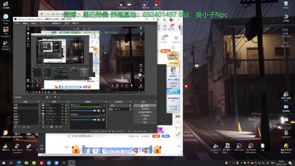Click 开始录制 start recording button

[x=145, y=109]
